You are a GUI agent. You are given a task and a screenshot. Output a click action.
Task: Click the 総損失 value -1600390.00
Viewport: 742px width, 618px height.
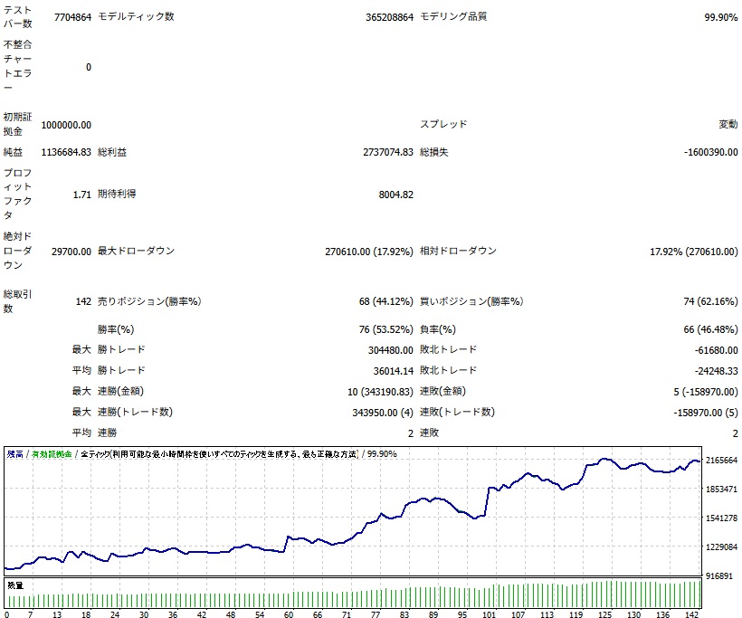(x=710, y=152)
